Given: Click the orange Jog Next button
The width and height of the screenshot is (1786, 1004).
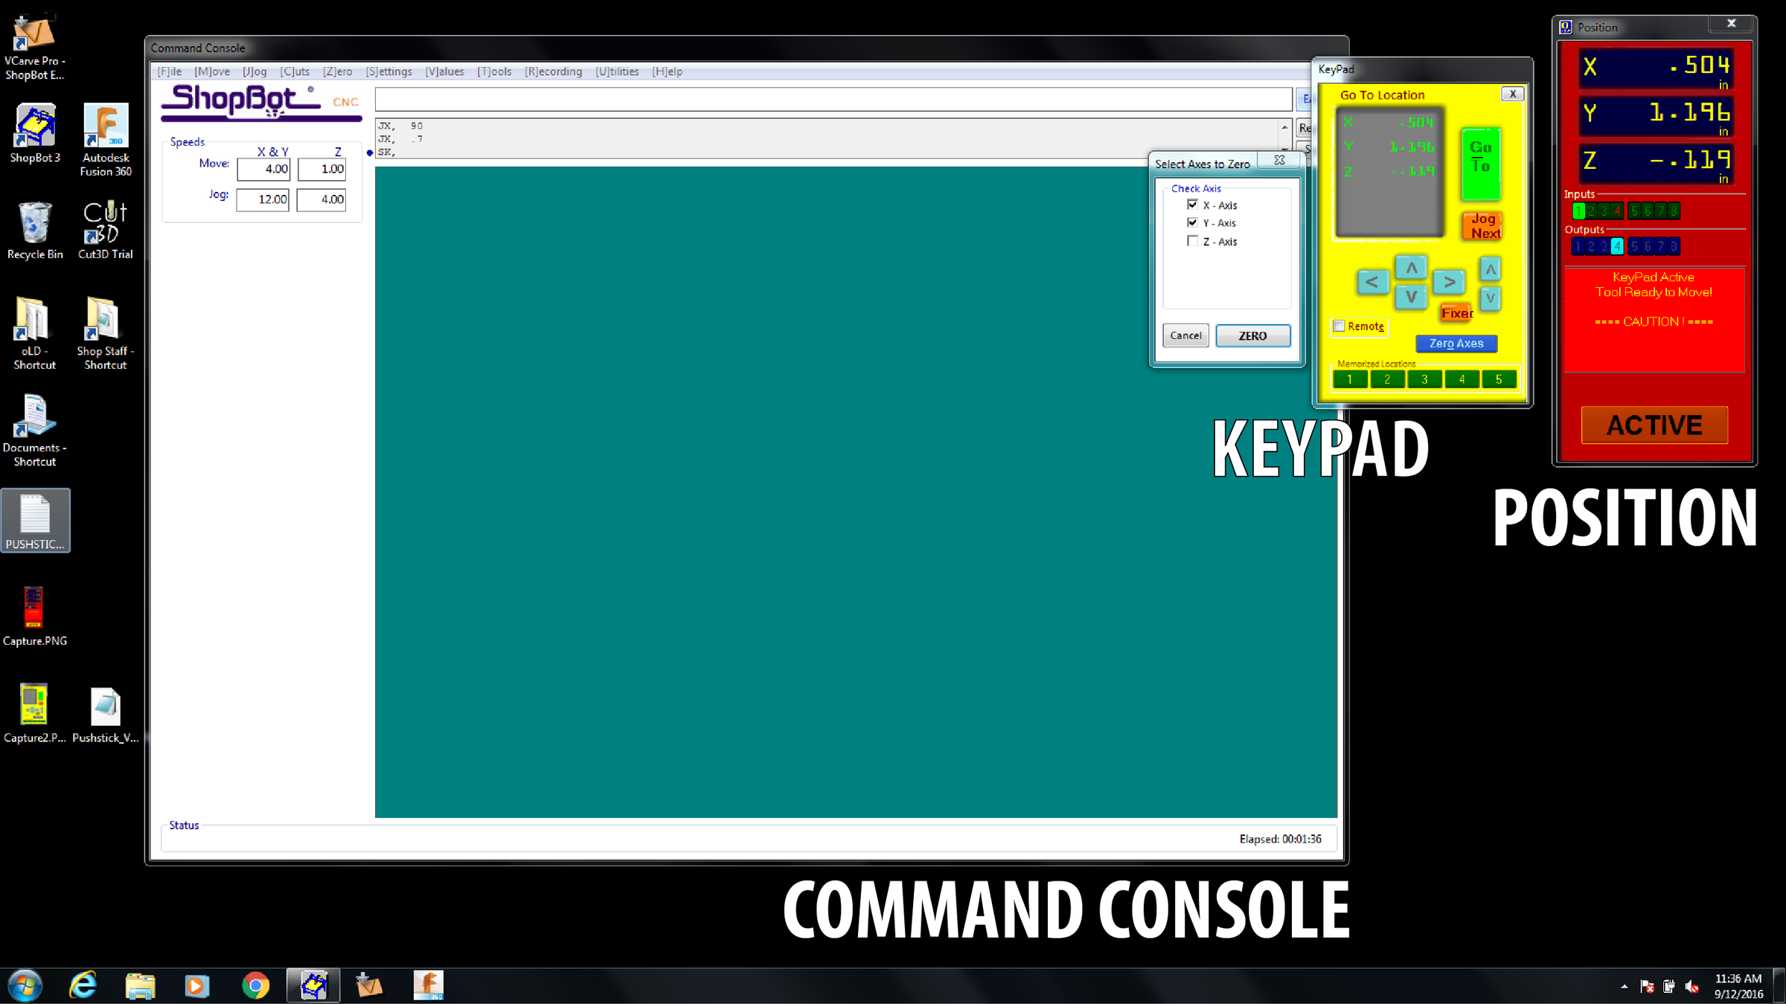Looking at the screenshot, I should (1482, 225).
